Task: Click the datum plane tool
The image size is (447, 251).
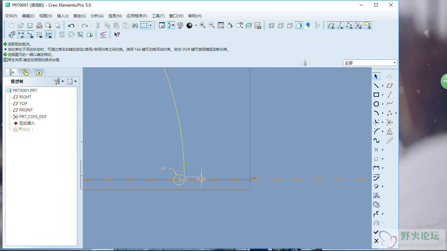Action: click(389, 86)
